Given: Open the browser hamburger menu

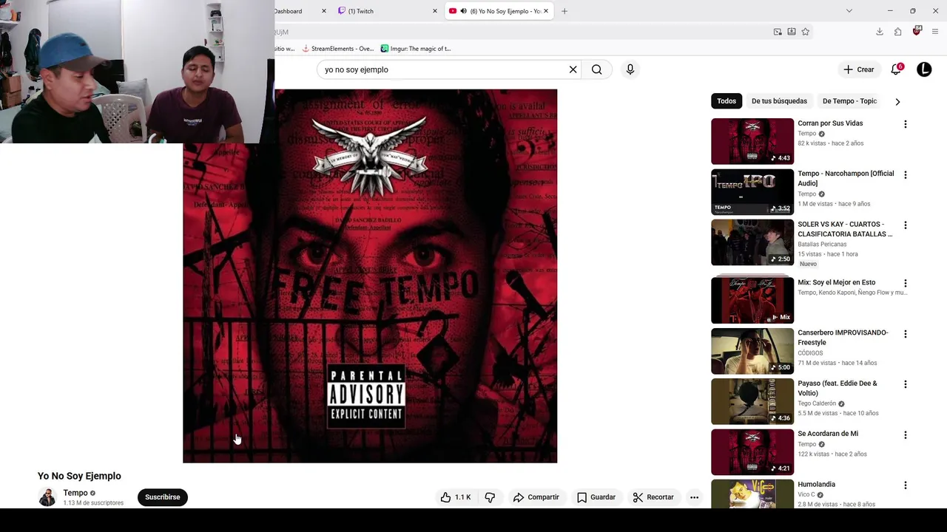Looking at the screenshot, I should coord(935,32).
